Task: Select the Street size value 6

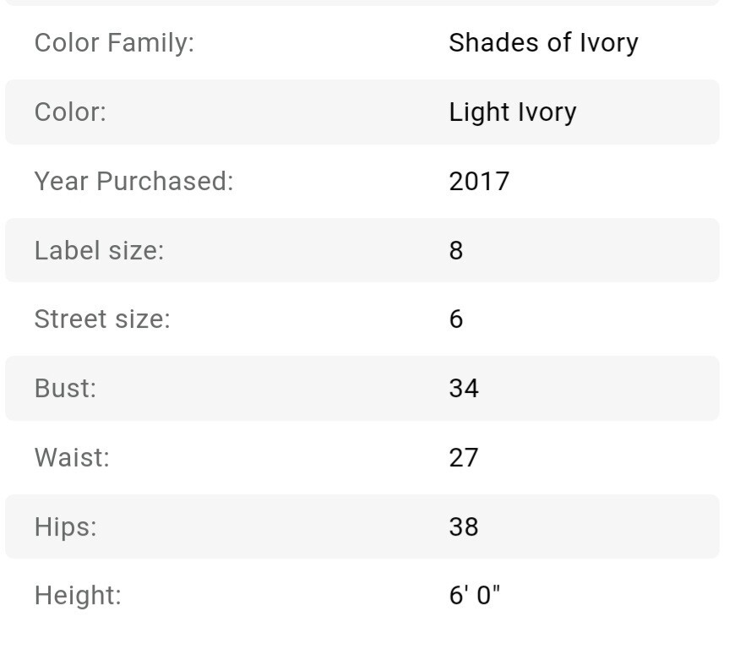Action: [x=456, y=319]
